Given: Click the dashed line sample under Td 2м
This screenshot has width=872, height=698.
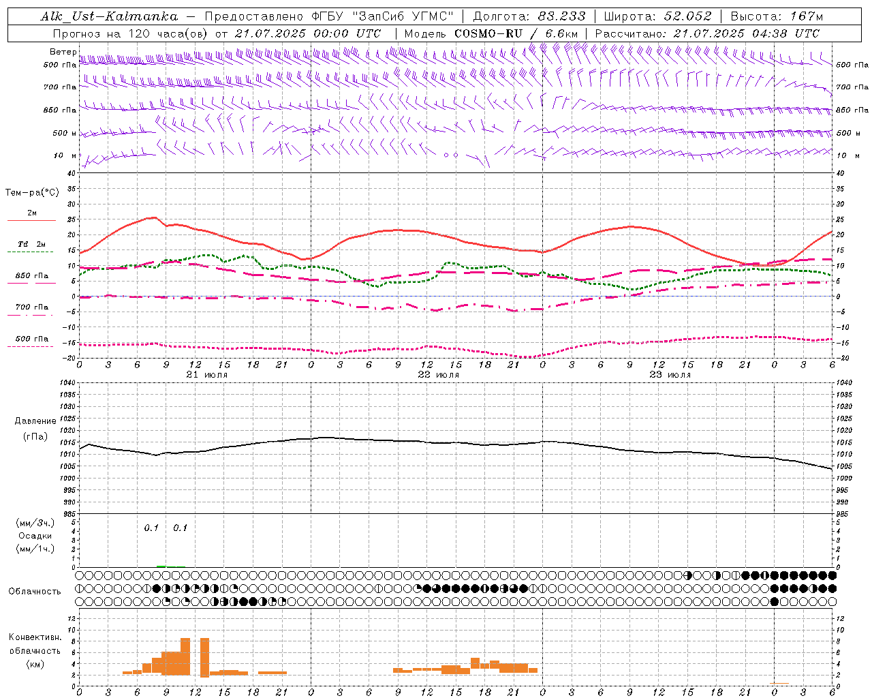Looking at the screenshot, I should tap(31, 252).
